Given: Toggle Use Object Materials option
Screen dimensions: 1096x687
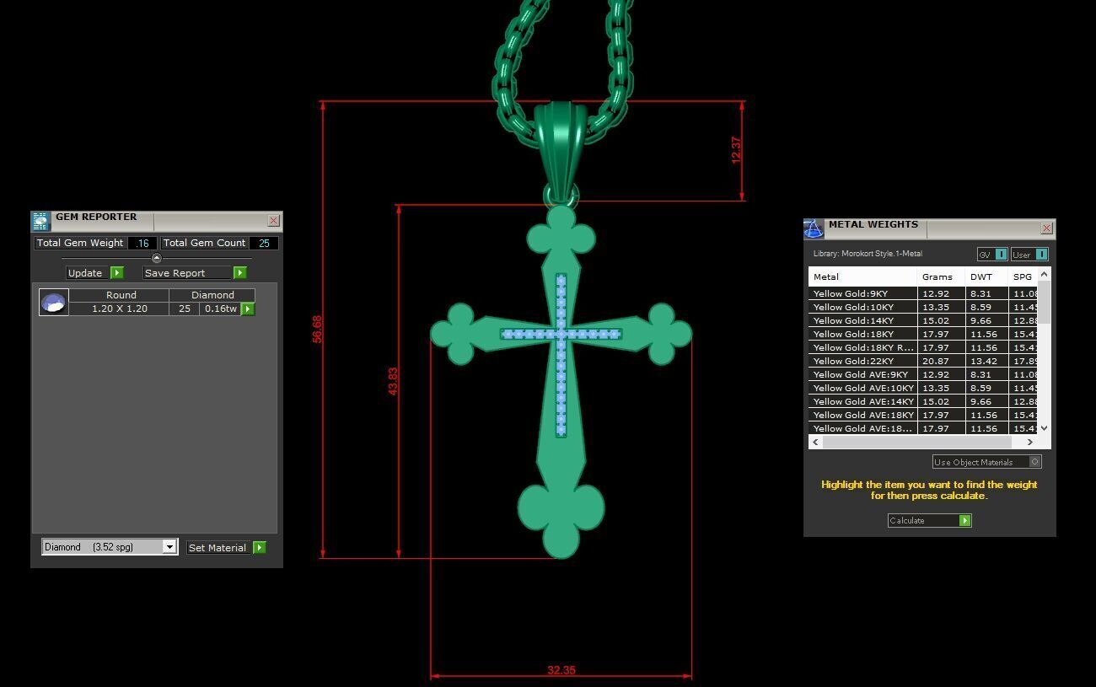Looking at the screenshot, I should click(x=987, y=462).
